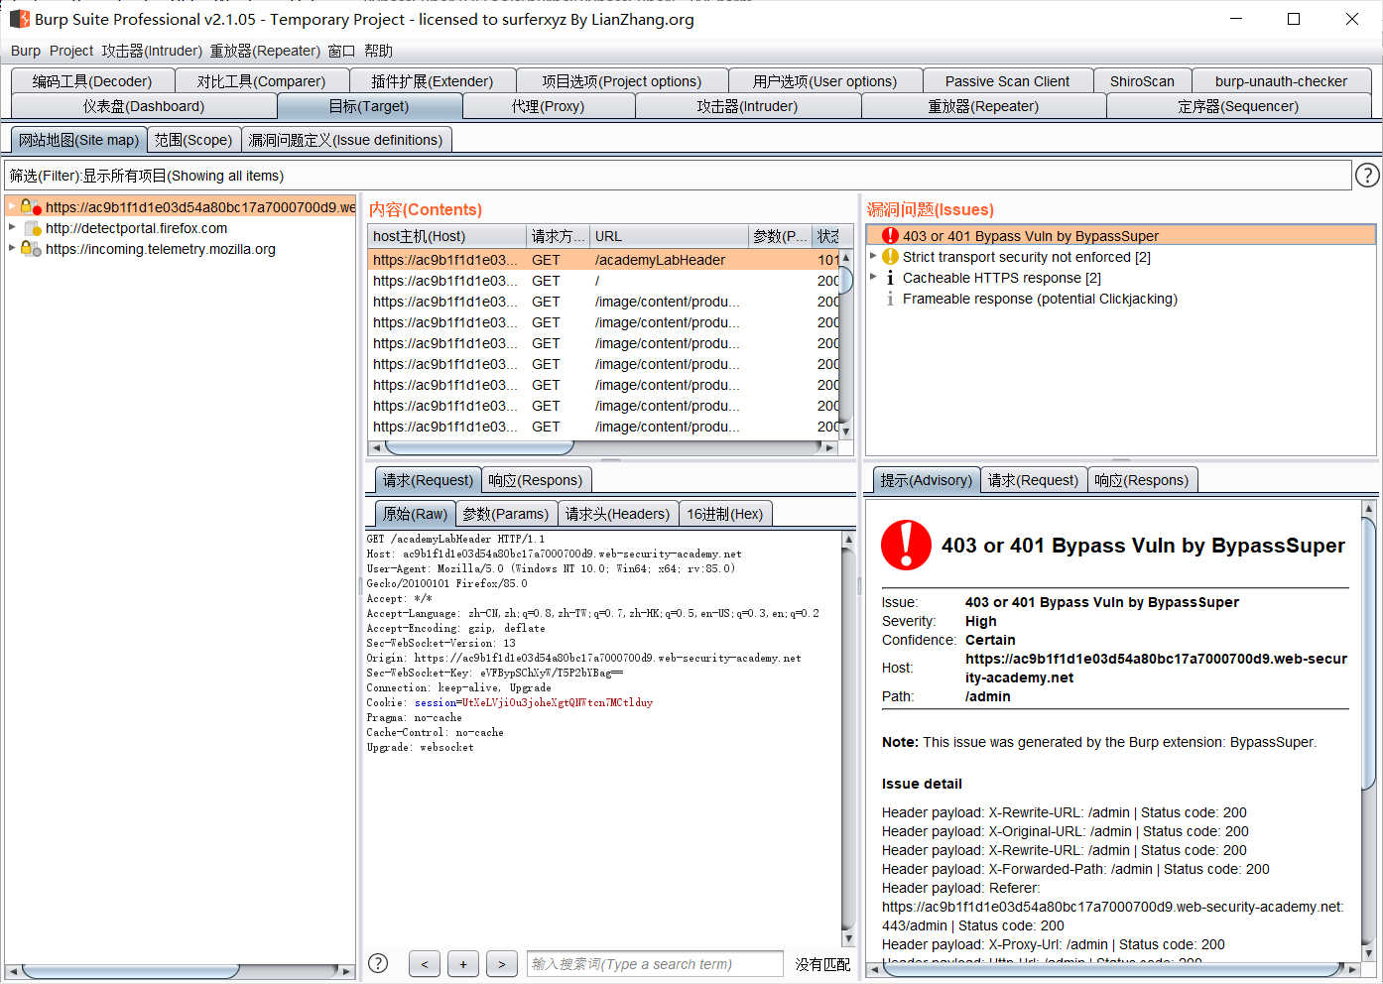Screen dimensions: 1383x984
Task: Click red high-severity icon for 403 or 401 Bypass issue
Action: pos(890,235)
